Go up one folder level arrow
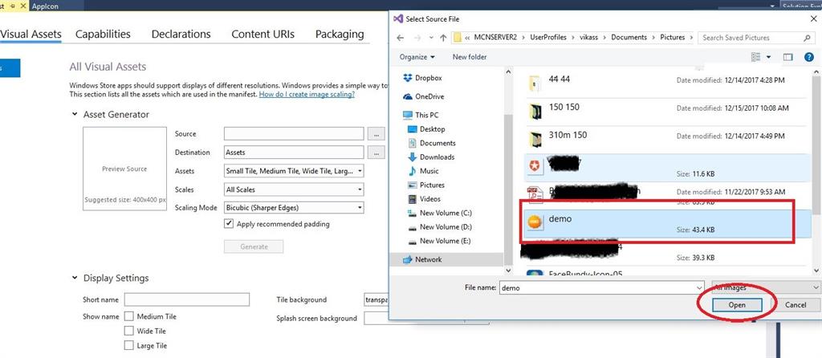The width and height of the screenshot is (822, 358). (442, 38)
